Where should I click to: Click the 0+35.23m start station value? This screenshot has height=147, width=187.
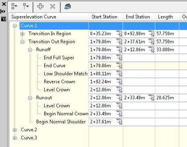pos(101,34)
